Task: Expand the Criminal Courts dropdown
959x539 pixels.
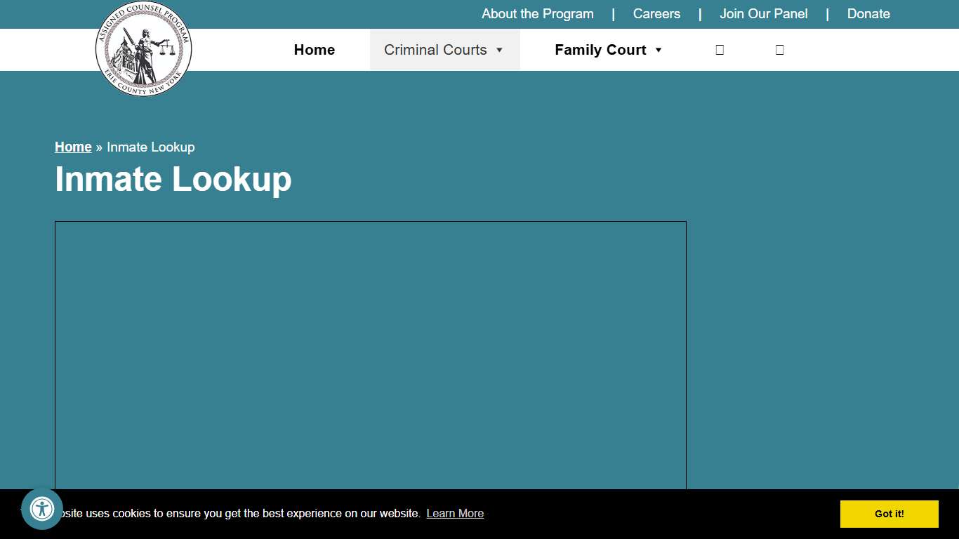Action: point(435,50)
